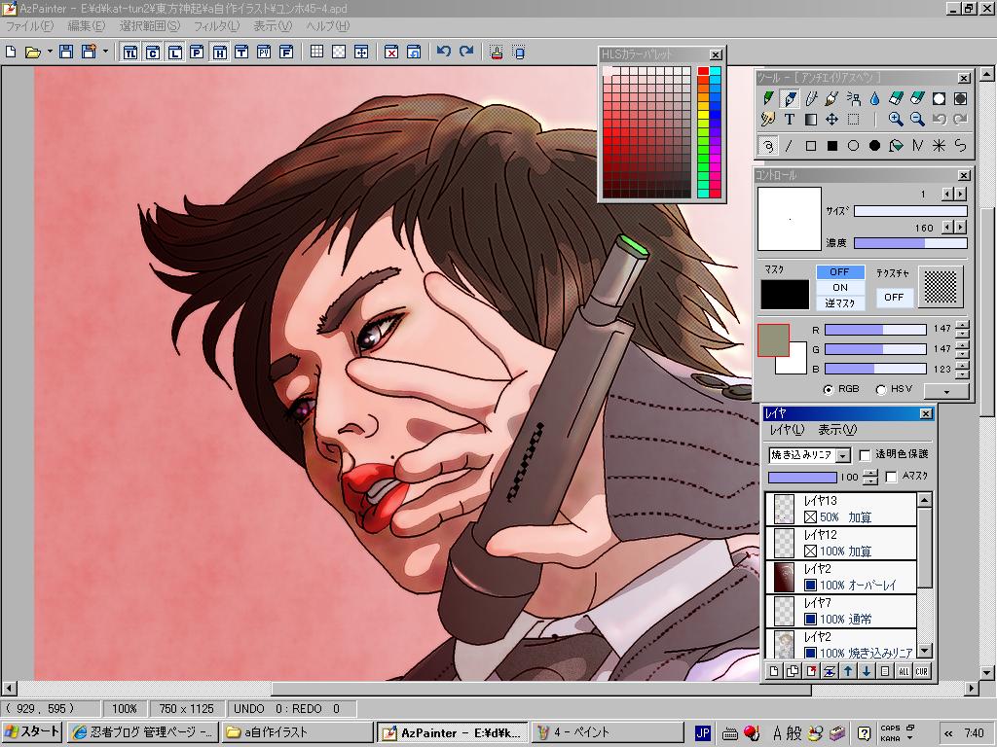
Task: Click the 濃度 density slider
Action: [x=909, y=243]
